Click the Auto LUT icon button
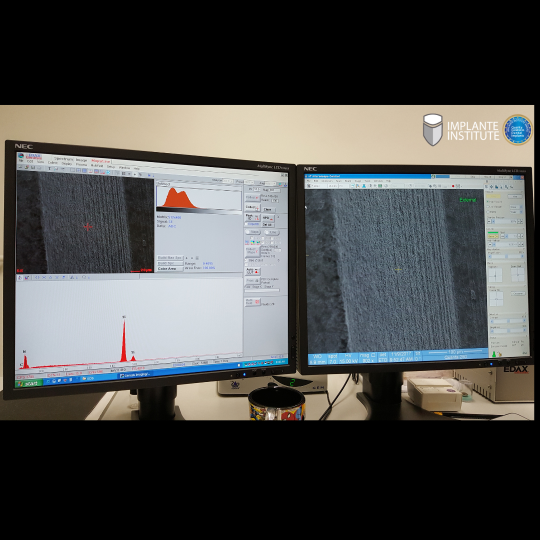 point(252,271)
